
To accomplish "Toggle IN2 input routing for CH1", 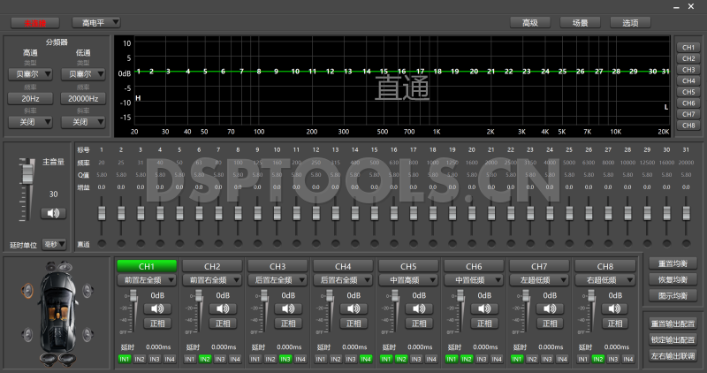I will [140, 359].
